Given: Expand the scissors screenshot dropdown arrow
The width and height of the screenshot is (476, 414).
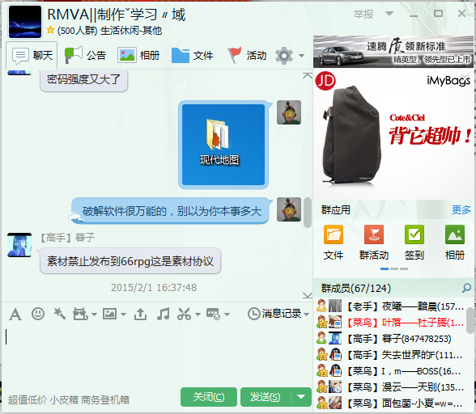Looking at the screenshot, I should [x=198, y=315].
